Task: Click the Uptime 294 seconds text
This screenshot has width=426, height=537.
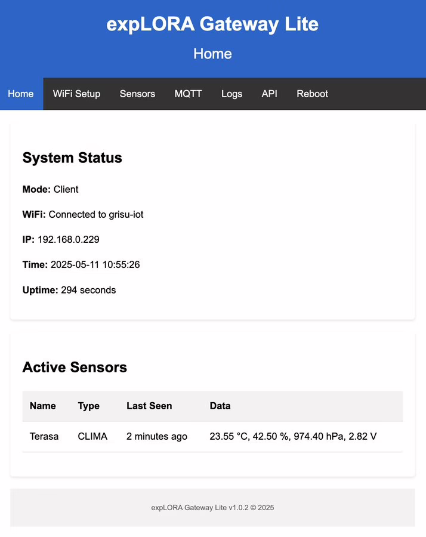Action: 69,290
